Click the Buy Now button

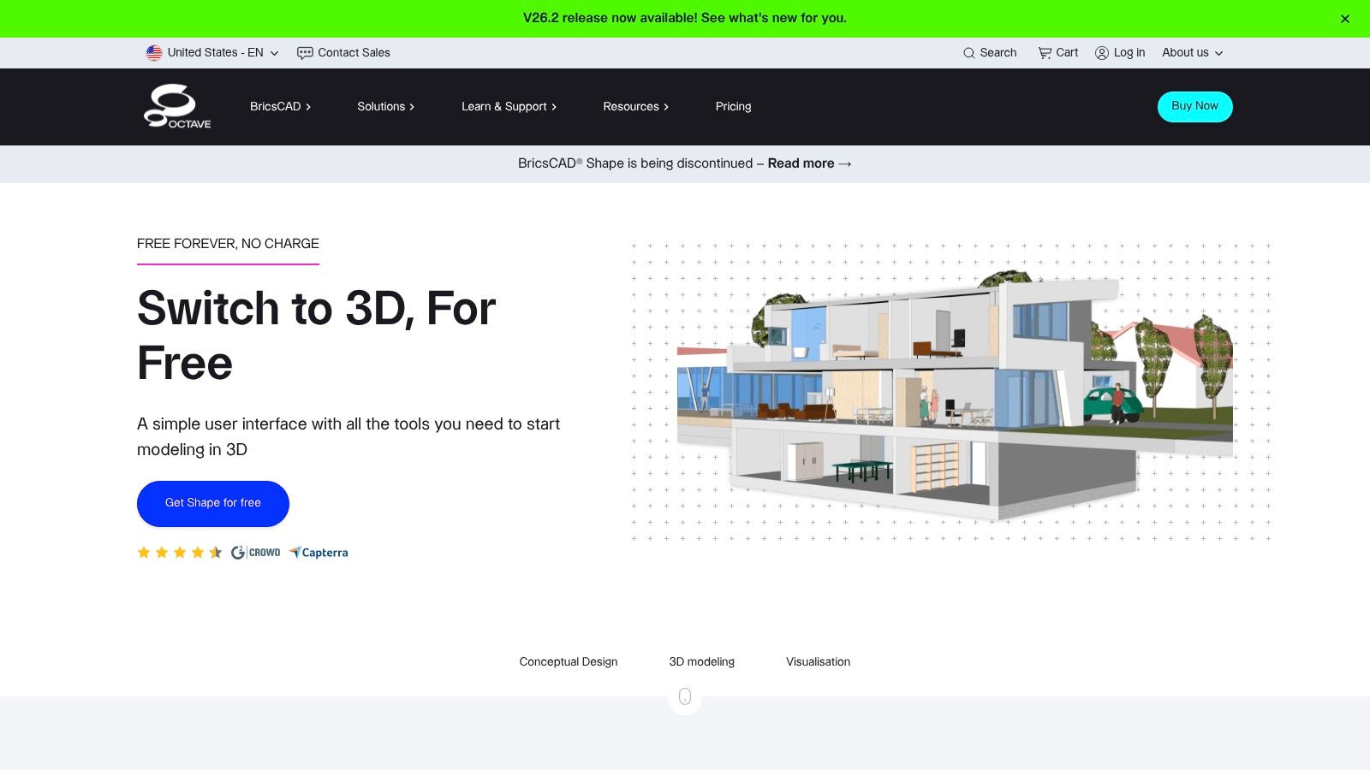coord(1194,107)
